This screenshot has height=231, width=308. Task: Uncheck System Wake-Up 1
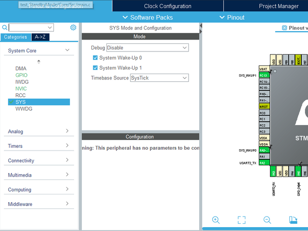coord(95,68)
